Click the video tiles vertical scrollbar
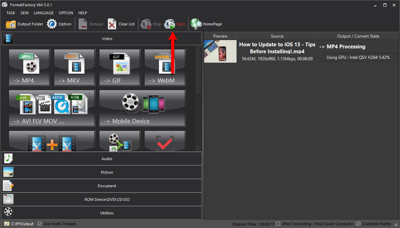Screen dimensions: 400x228 [199, 98]
